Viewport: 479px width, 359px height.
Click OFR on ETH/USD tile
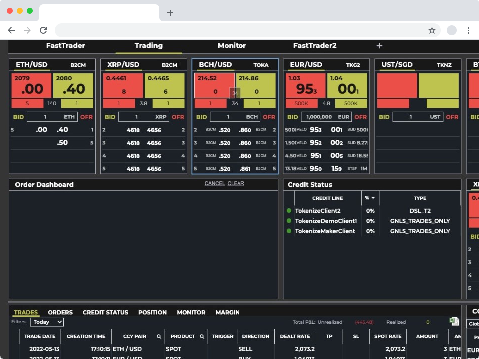coord(86,117)
